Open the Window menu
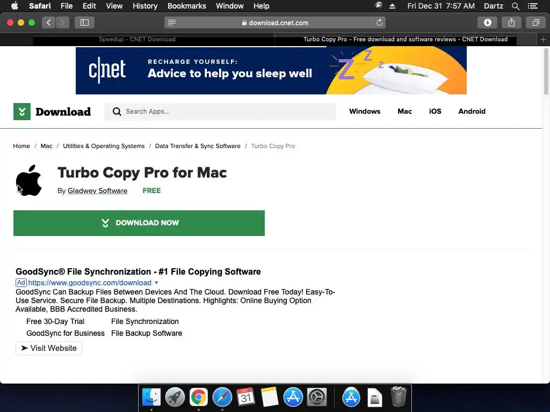The width and height of the screenshot is (550, 412). pyautogui.click(x=230, y=6)
